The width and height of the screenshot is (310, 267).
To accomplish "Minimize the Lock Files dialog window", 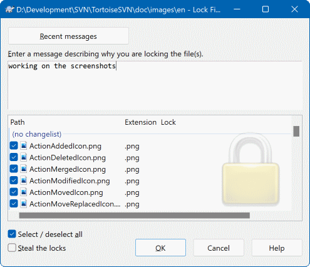I will [x=237, y=9].
